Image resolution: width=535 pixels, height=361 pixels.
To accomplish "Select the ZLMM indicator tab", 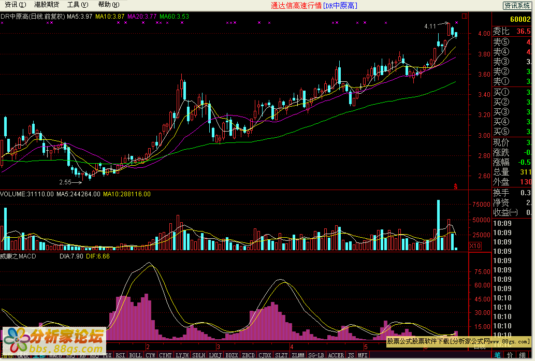I will pyautogui.click(x=298, y=355).
